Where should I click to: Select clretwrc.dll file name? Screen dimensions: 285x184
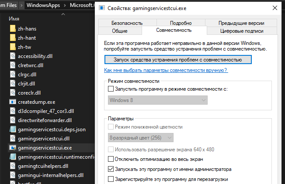(31, 65)
